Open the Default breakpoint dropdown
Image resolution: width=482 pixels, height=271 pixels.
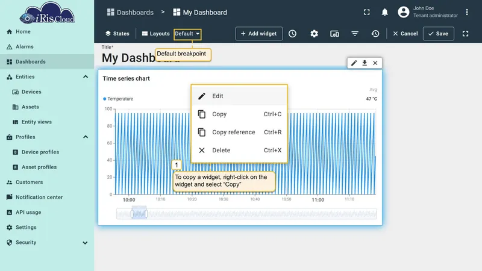point(187,34)
